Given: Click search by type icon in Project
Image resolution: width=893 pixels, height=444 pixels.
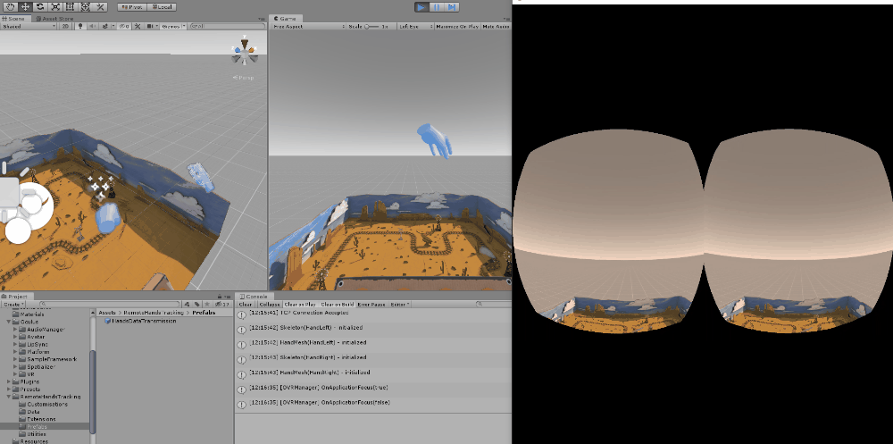Looking at the screenshot, I should 188,305.
